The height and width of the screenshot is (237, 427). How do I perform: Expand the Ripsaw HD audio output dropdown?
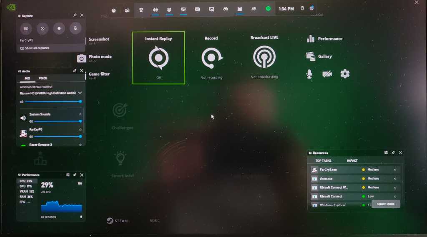(80, 93)
